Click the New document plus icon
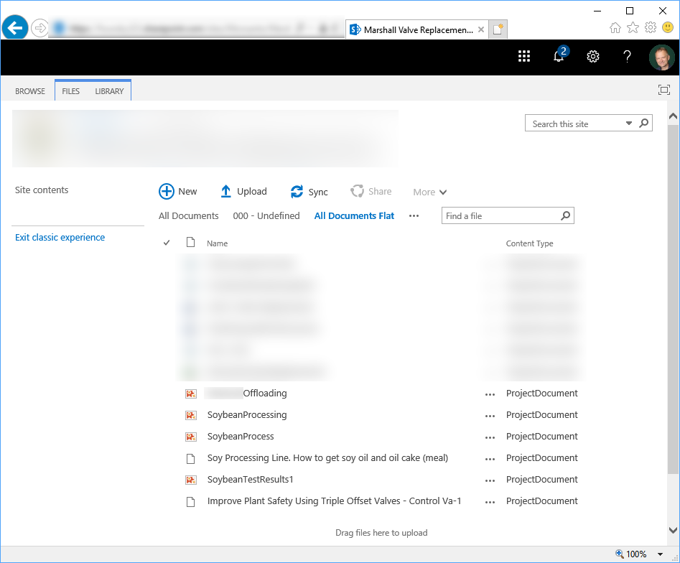 click(167, 191)
